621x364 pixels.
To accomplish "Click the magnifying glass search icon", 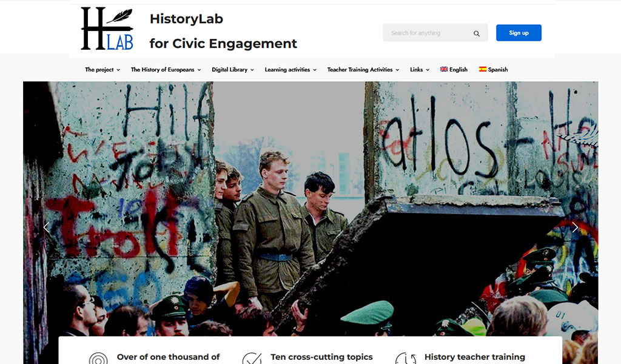I will [x=477, y=33].
